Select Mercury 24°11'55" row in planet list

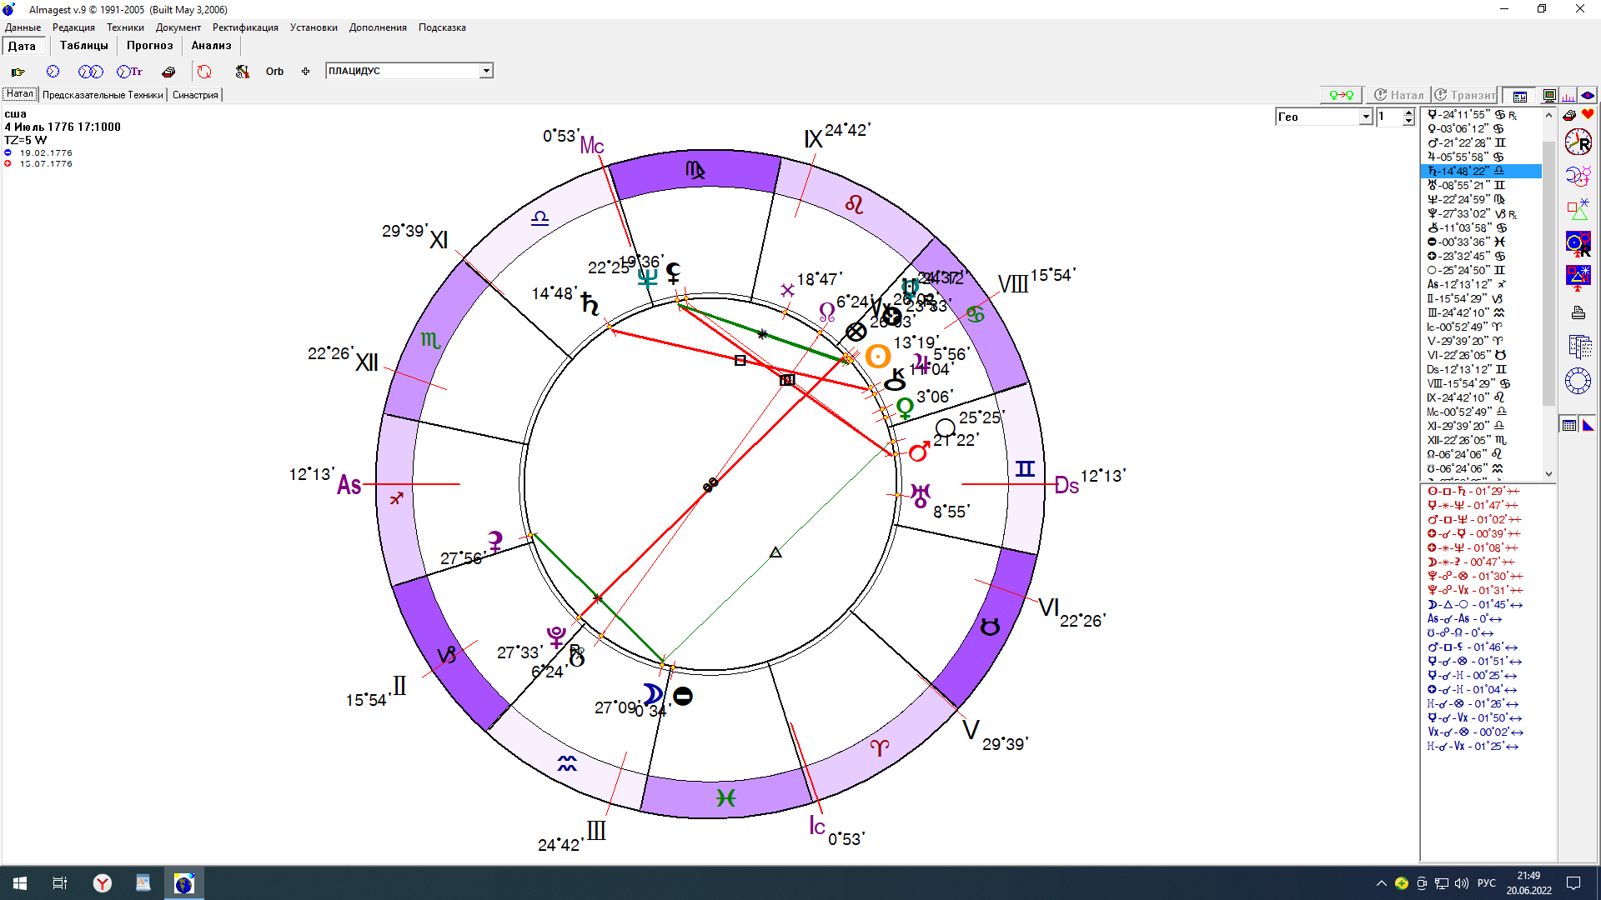click(1481, 114)
